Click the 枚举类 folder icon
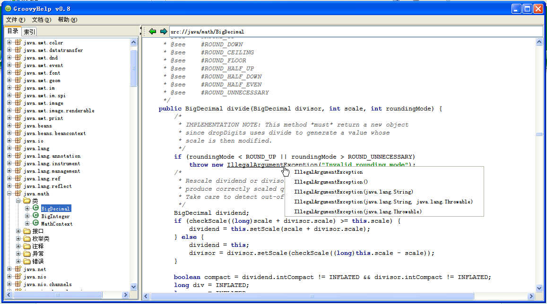 click(27, 238)
